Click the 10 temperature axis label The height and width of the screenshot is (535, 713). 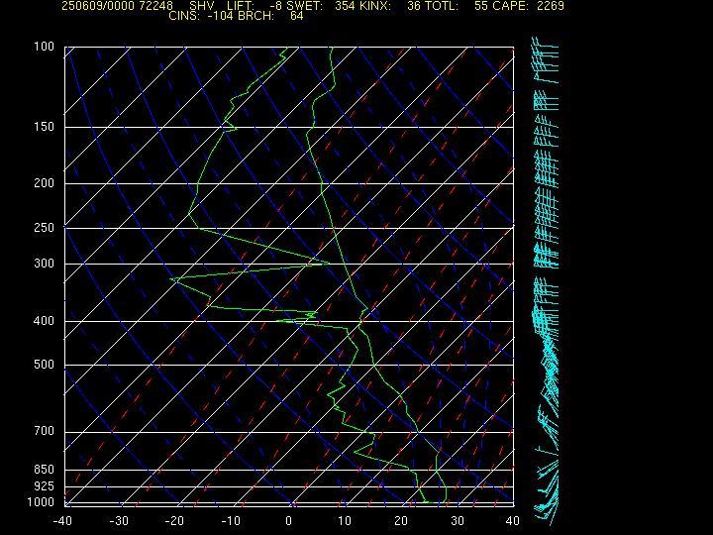[345, 521]
